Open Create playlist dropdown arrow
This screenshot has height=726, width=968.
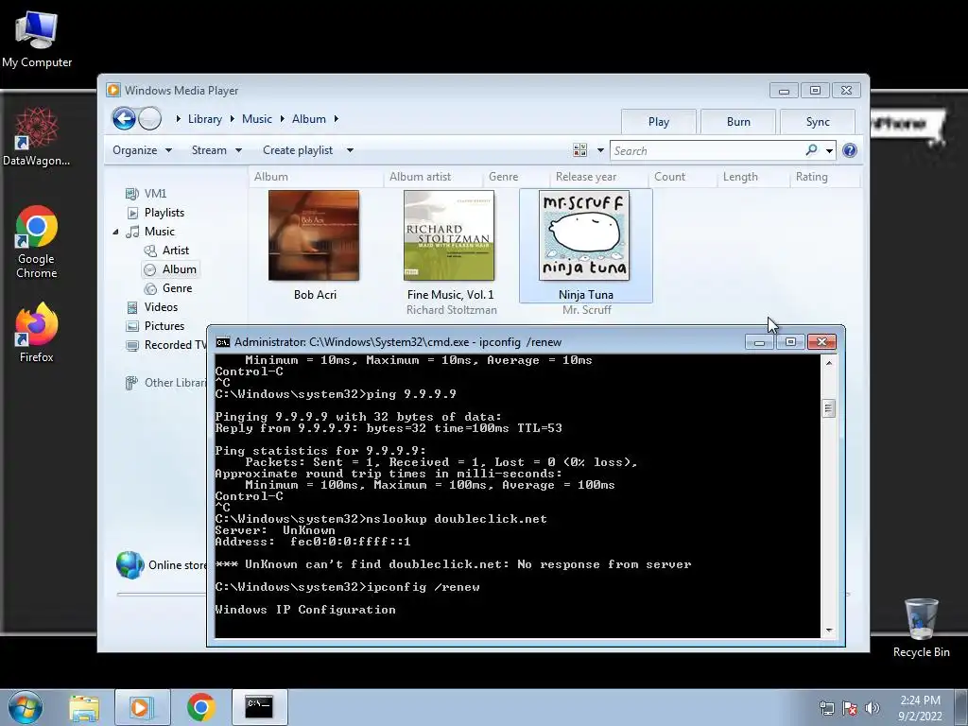point(350,150)
